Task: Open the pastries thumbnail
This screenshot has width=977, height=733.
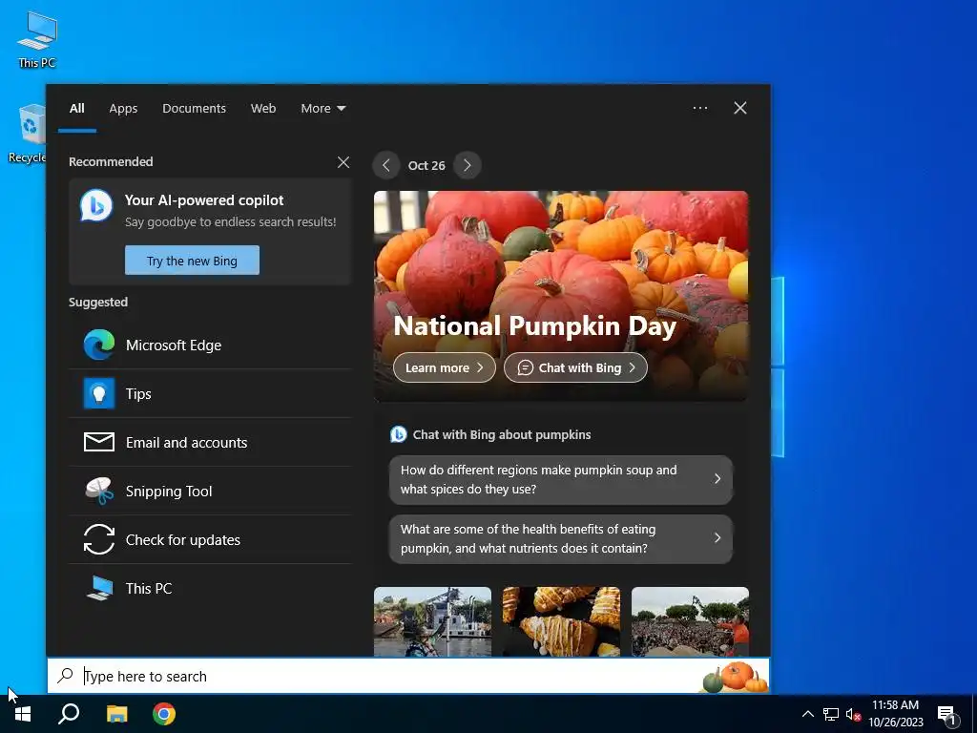Action: click(561, 621)
